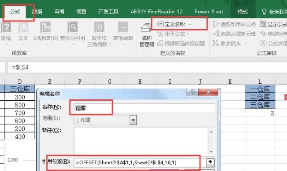The height and width of the screenshot is (171, 287).
Task: Expand the 逻辑 dropdown arrow
Action: point(6,44)
